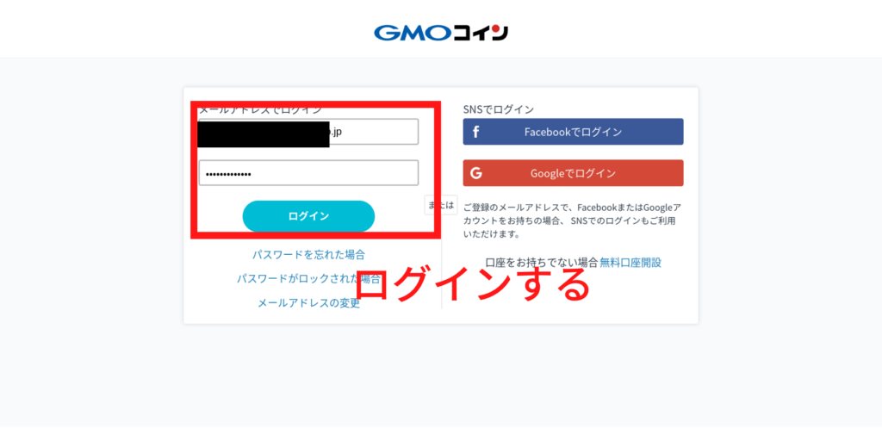Screen dimensions: 882x441
Task: Select the Facebookでログイン button
Action: point(573,132)
